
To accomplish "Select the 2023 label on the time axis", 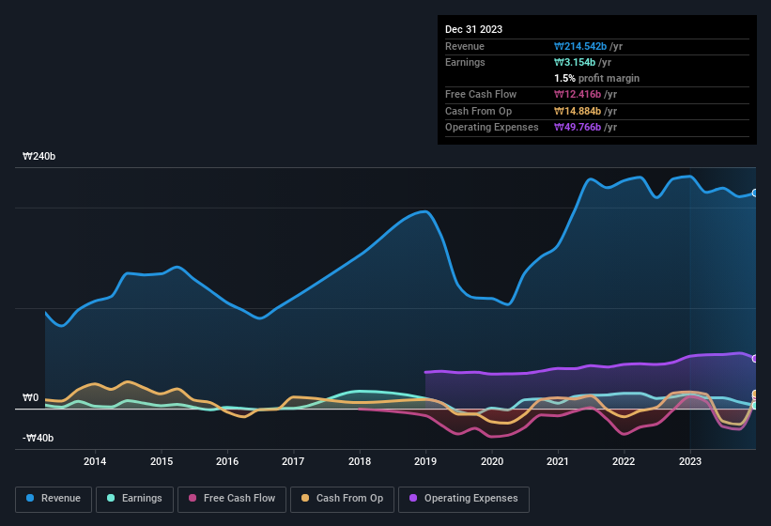I will click(690, 461).
